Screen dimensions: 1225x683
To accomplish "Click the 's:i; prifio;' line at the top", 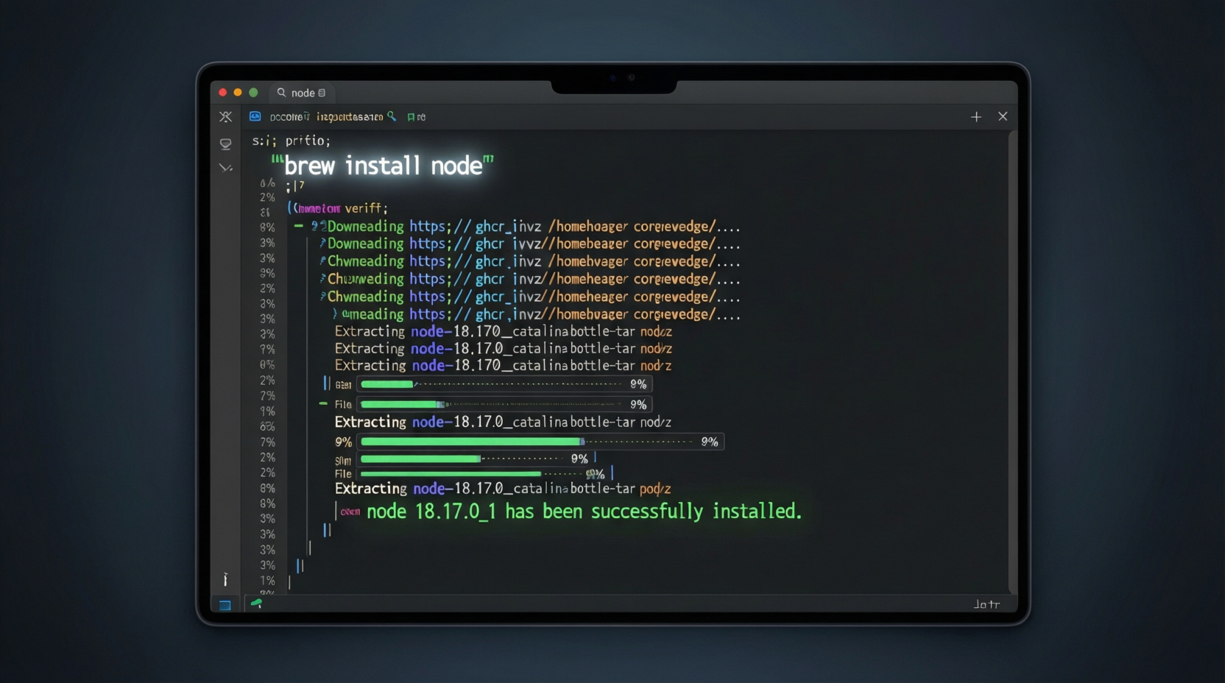I will click(292, 141).
